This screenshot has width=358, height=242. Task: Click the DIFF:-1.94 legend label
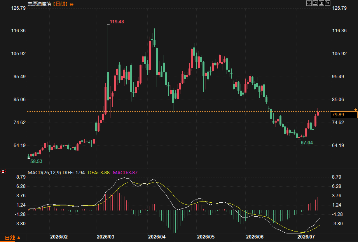coord(74,172)
